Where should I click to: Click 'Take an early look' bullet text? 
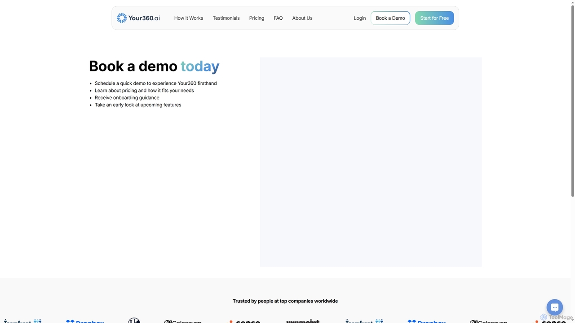pos(138,105)
